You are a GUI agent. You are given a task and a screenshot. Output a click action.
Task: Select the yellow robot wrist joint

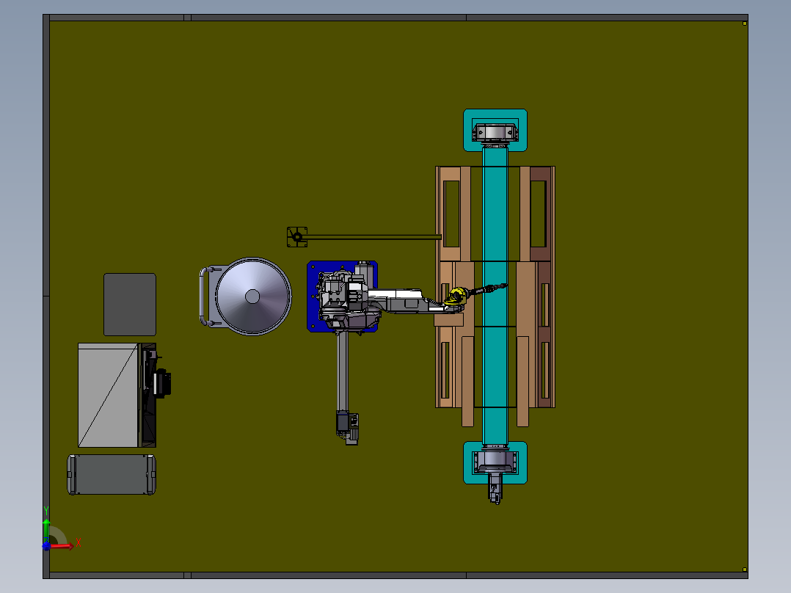[x=458, y=295]
